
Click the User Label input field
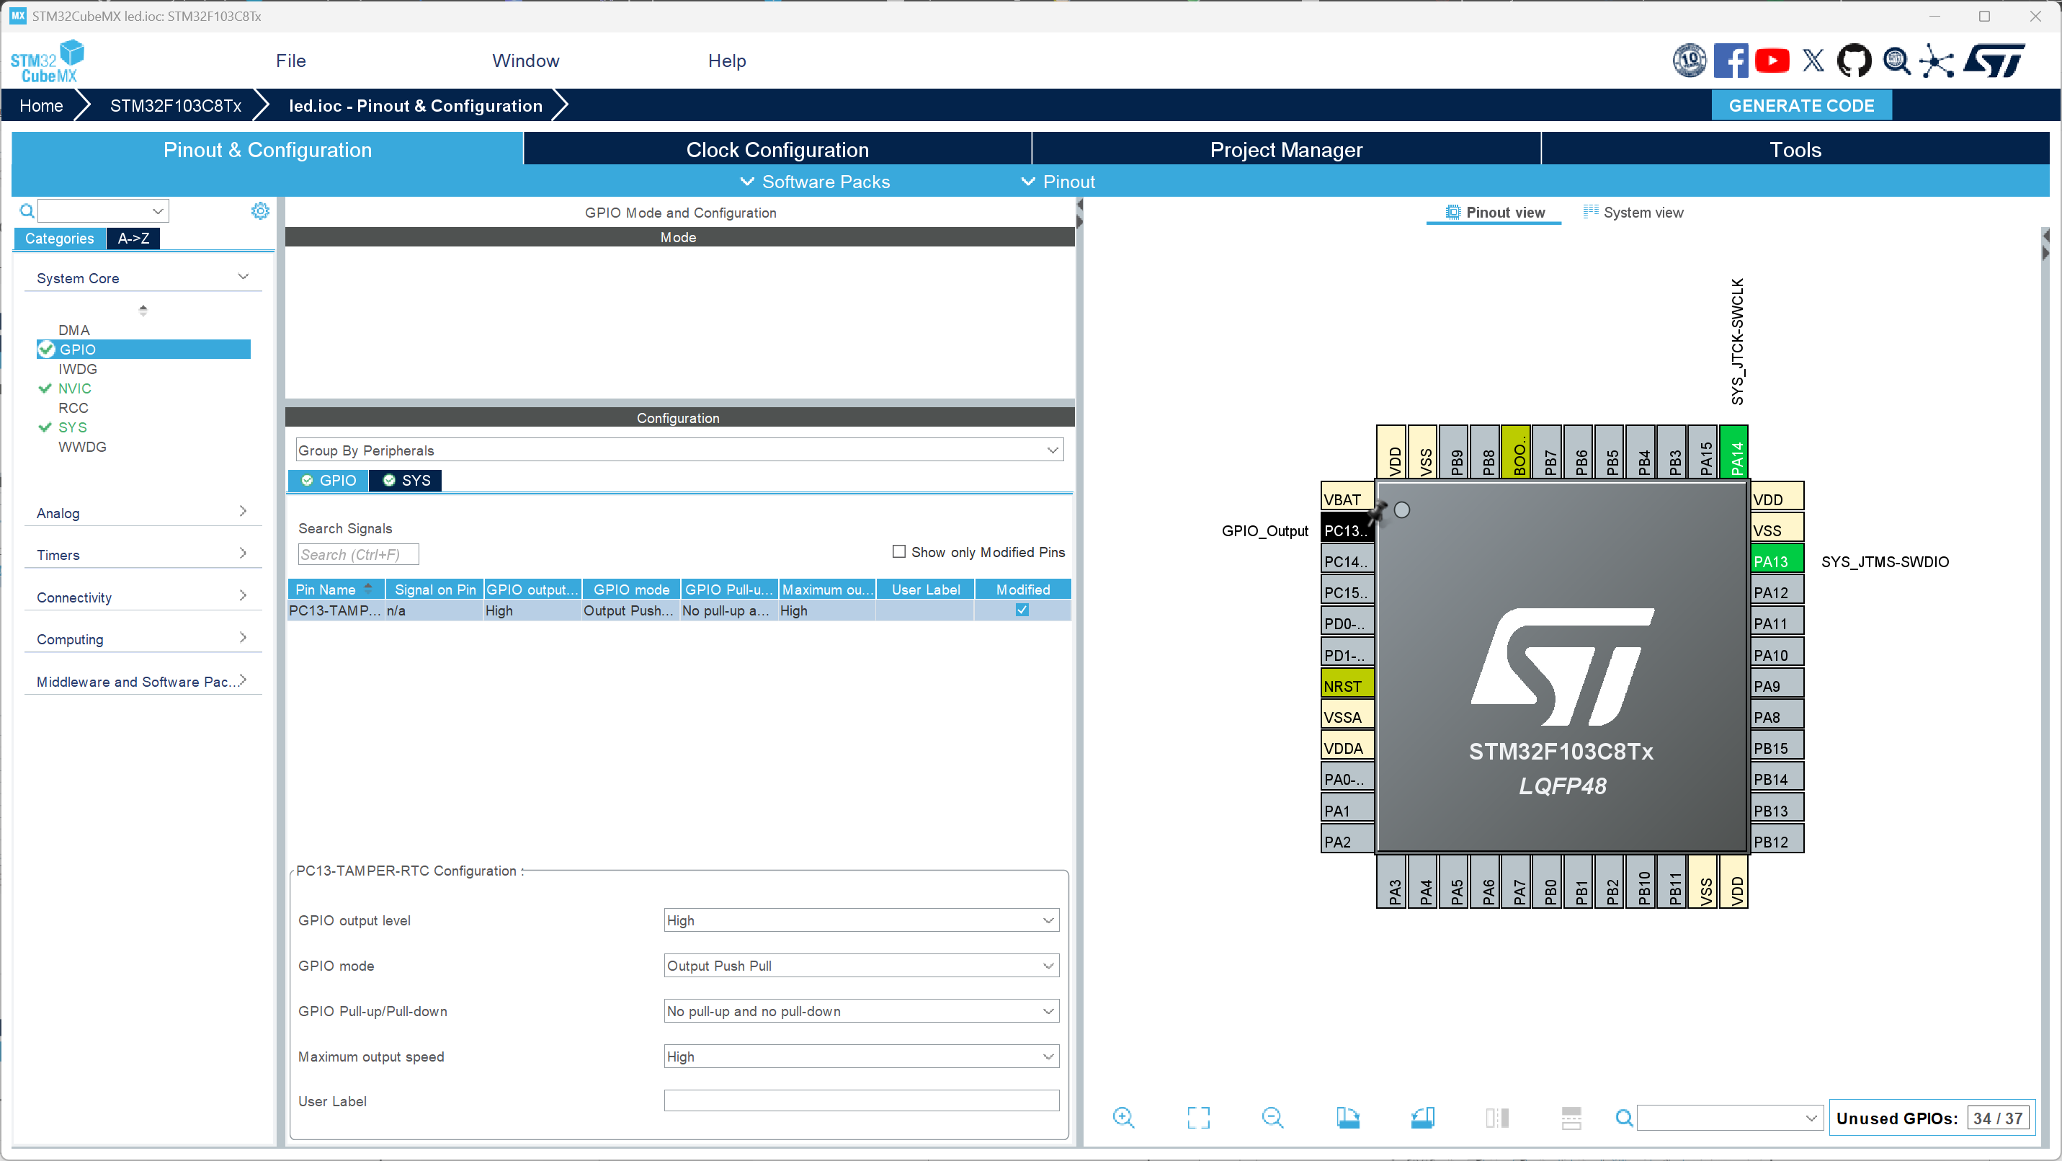click(x=861, y=1100)
